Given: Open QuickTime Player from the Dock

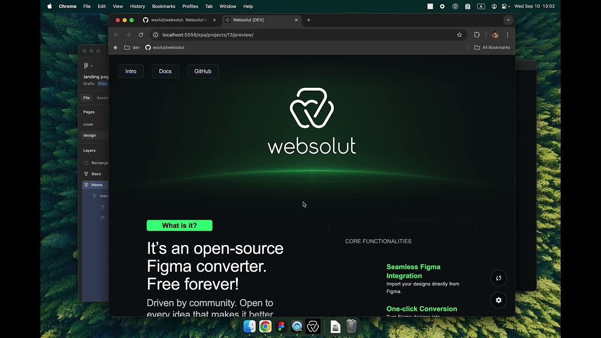Looking at the screenshot, I should pos(297,326).
